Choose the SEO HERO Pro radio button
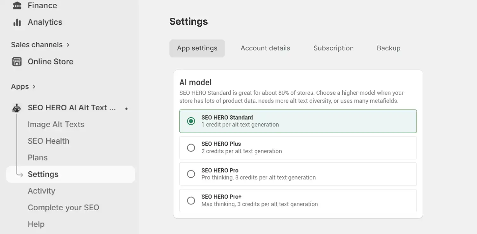Screen dimensions: 477x234 (x=191, y=174)
